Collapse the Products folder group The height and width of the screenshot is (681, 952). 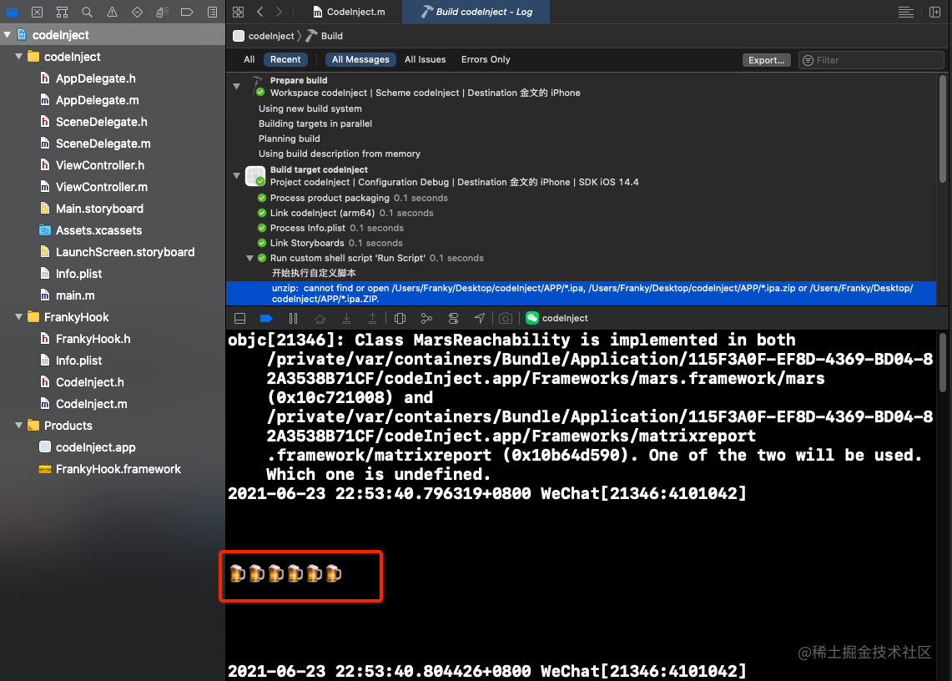pos(19,426)
